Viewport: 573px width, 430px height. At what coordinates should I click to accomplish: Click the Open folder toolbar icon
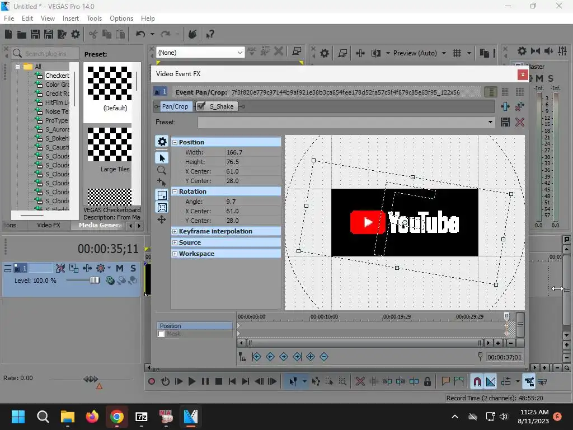point(22,34)
